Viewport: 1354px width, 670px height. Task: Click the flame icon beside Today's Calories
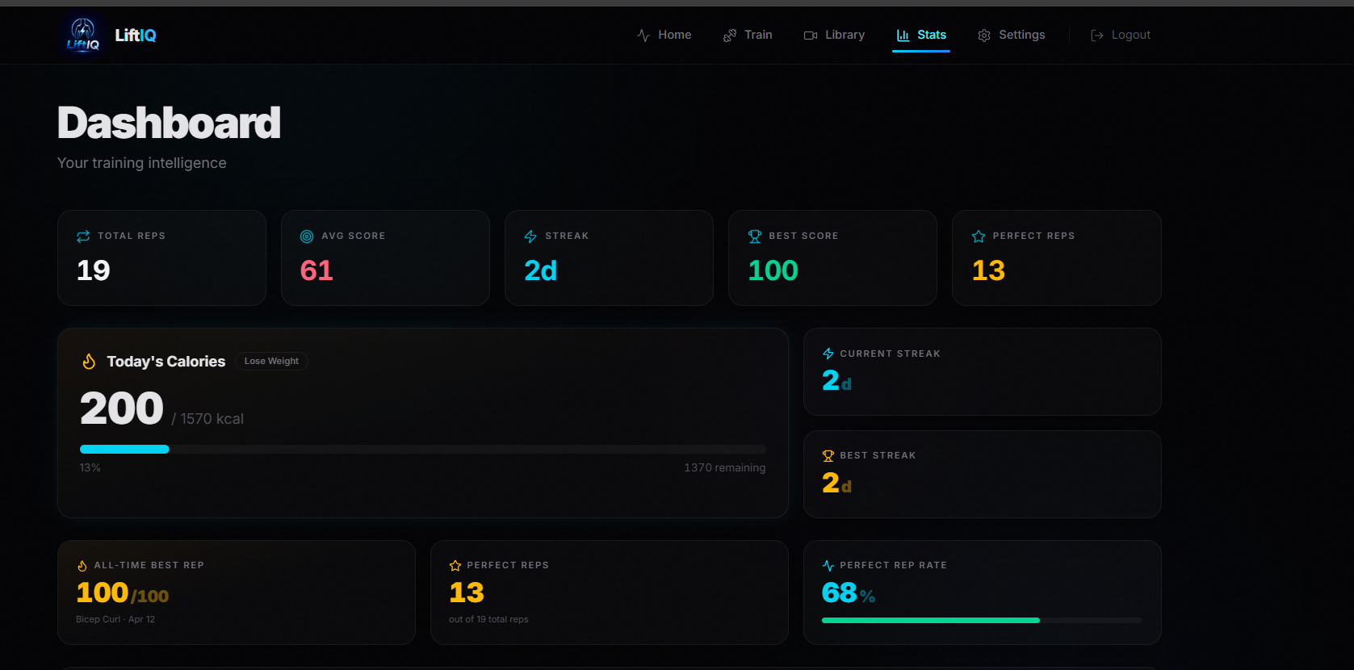89,362
